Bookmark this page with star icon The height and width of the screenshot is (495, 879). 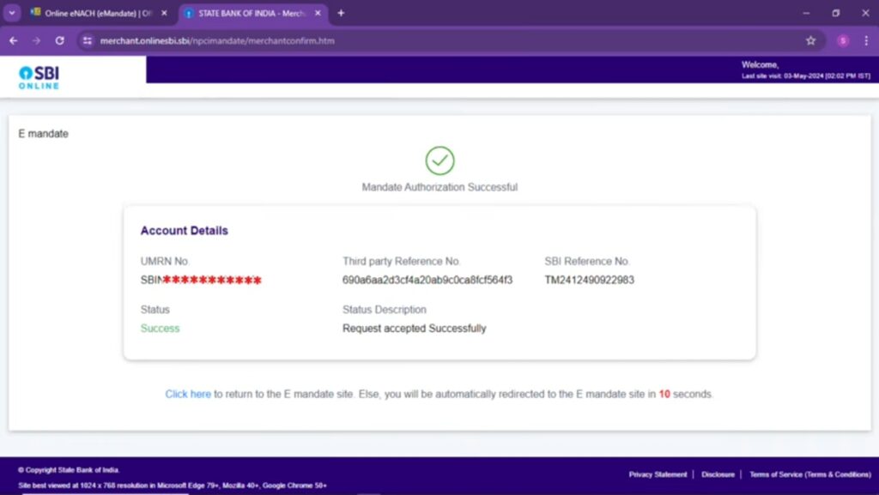(810, 40)
